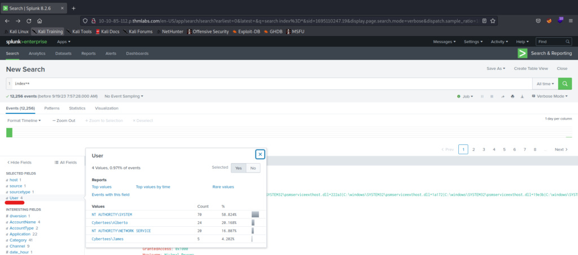Select the NT AUTHORITY\SYSTEM value
The height and width of the screenshot is (255, 578).
(x=112, y=214)
